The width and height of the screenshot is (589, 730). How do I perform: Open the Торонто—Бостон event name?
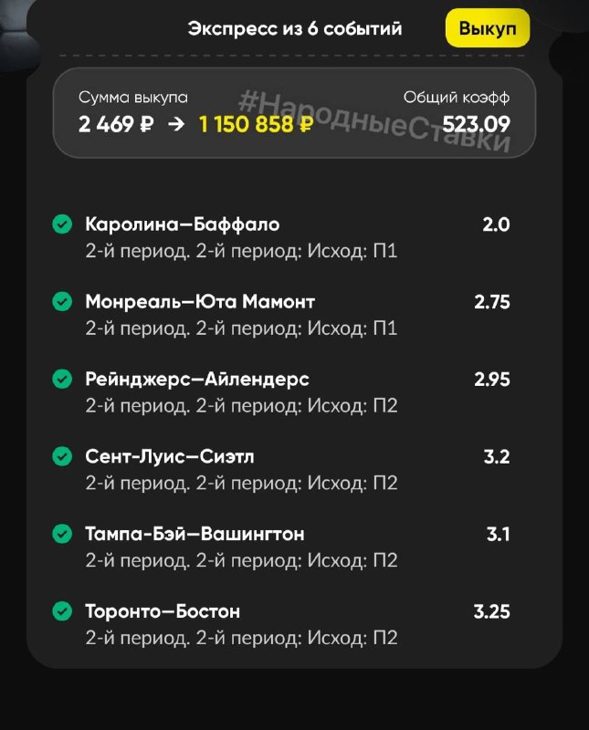(163, 610)
